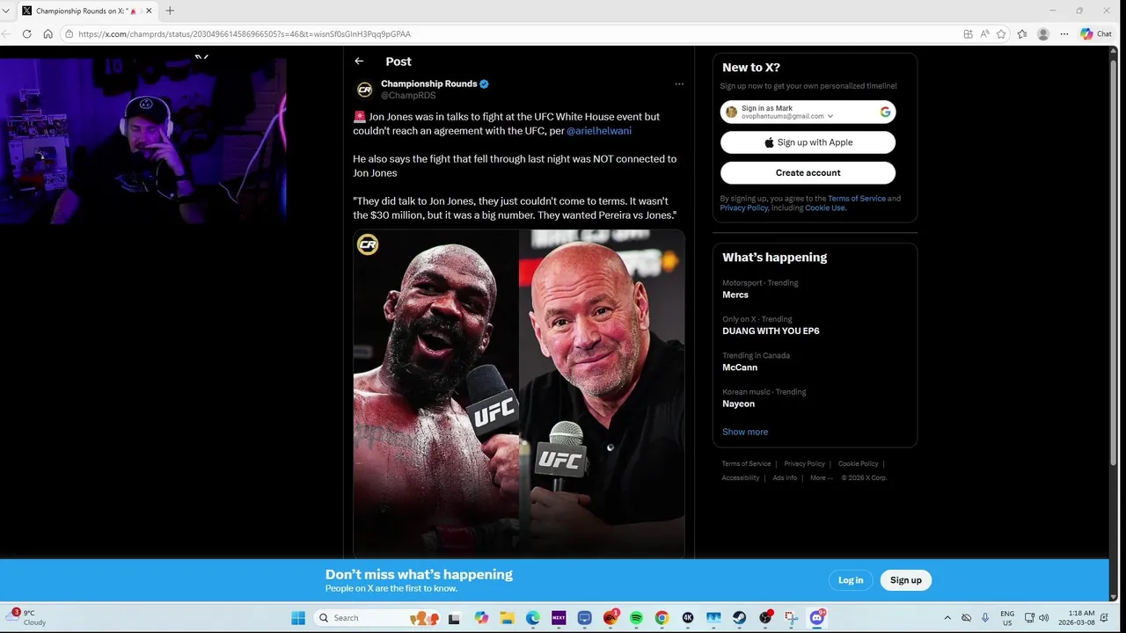Screen dimensions: 1126x633
Task: Click Sign up on bottom banner
Action: [905, 580]
